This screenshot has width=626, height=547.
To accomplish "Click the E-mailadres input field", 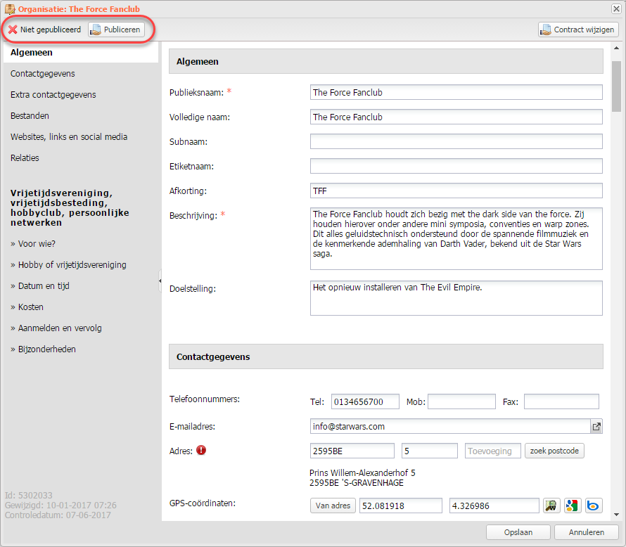I will (450, 427).
